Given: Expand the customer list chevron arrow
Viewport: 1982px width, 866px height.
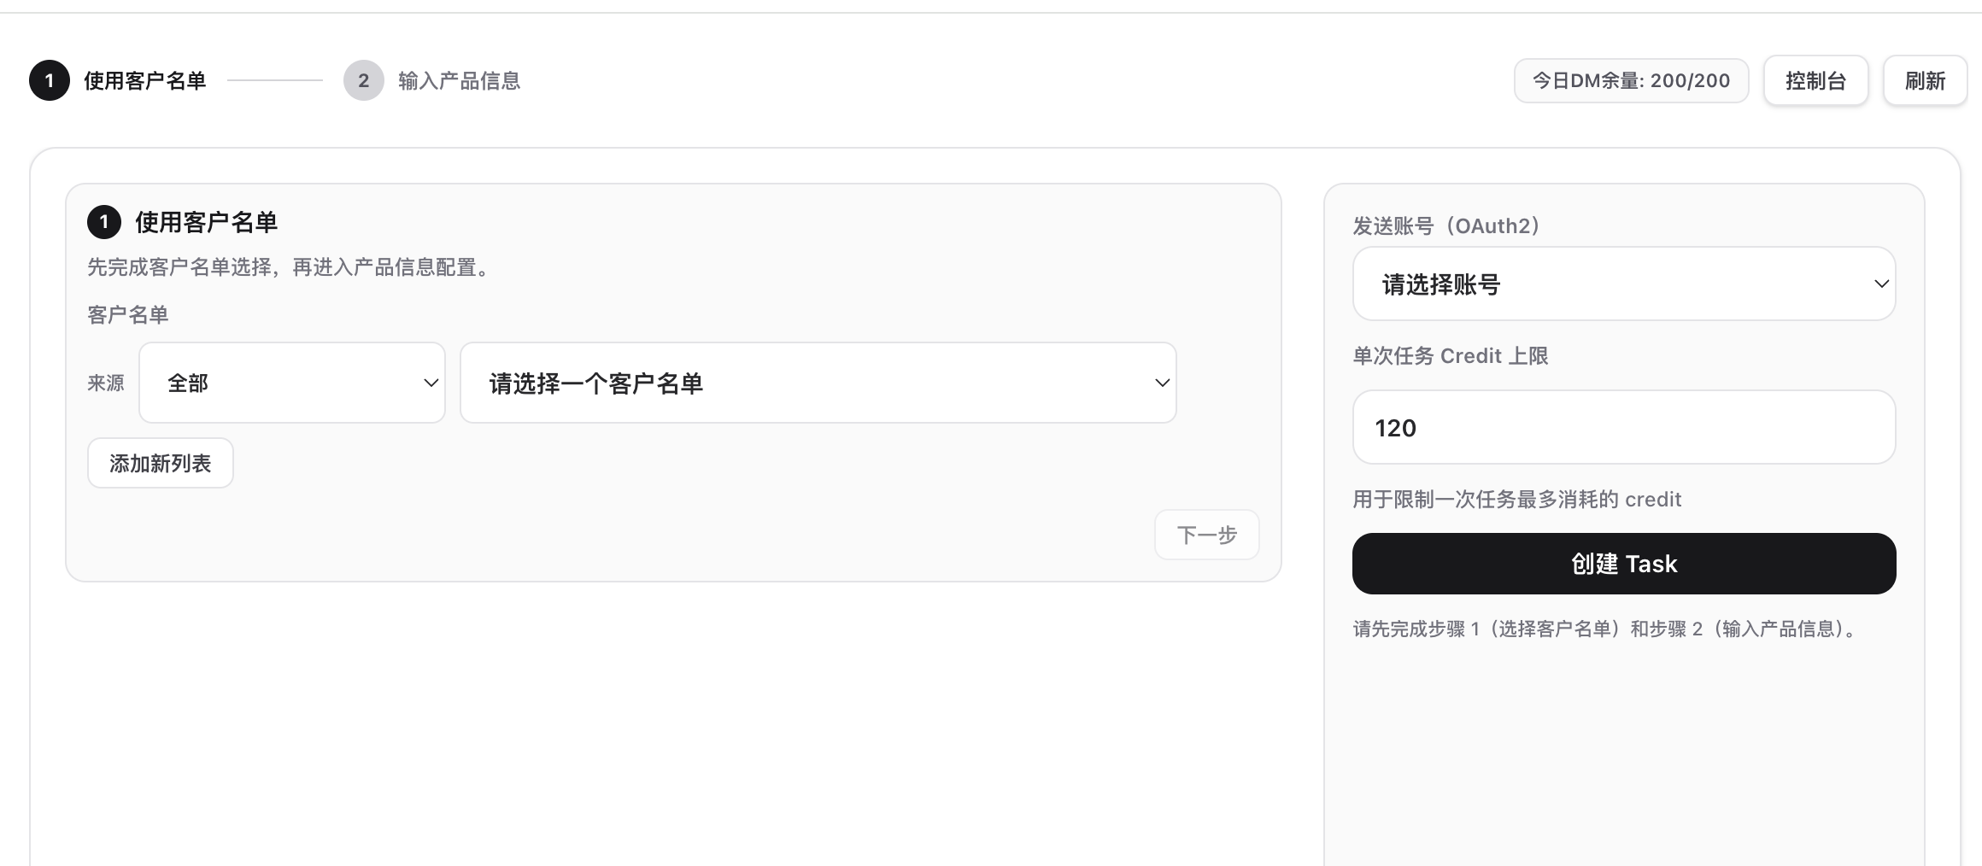Looking at the screenshot, I should (x=1162, y=383).
